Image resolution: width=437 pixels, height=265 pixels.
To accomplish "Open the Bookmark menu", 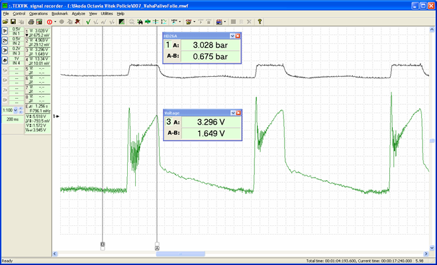I will point(60,13).
